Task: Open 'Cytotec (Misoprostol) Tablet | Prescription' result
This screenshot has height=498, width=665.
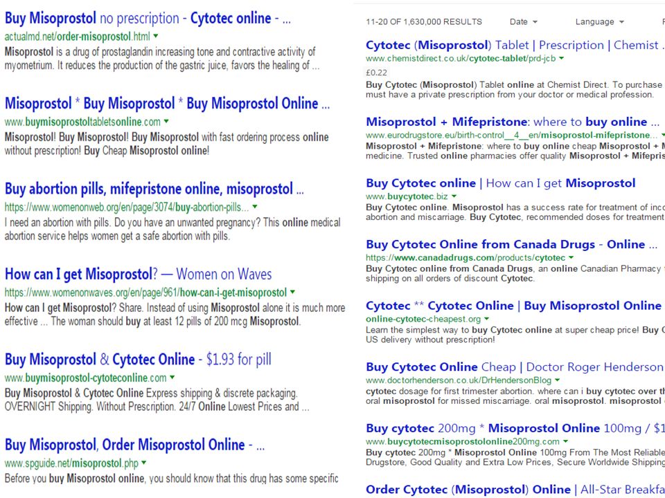Action: point(515,45)
